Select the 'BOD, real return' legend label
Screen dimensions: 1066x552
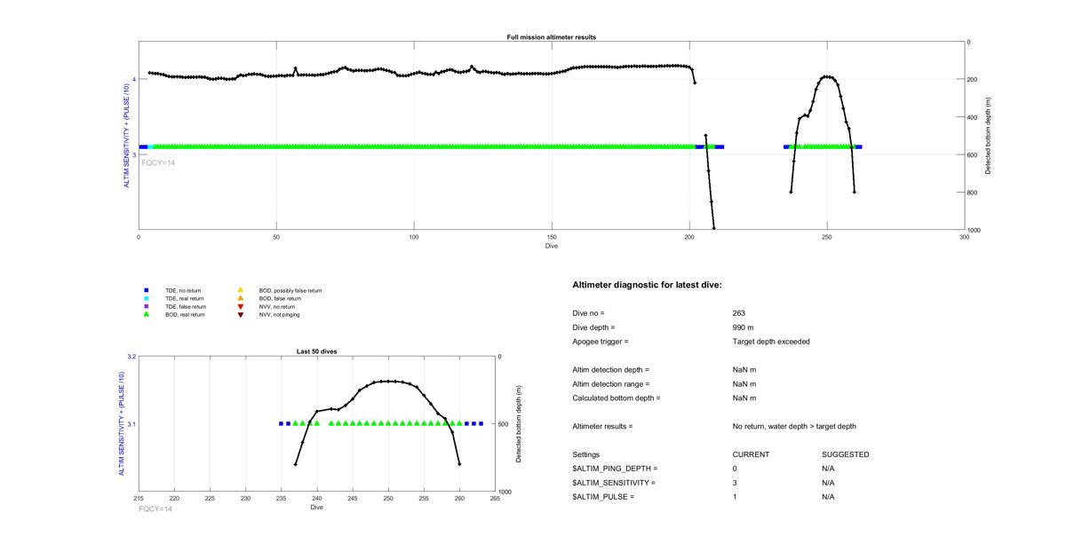tap(185, 314)
